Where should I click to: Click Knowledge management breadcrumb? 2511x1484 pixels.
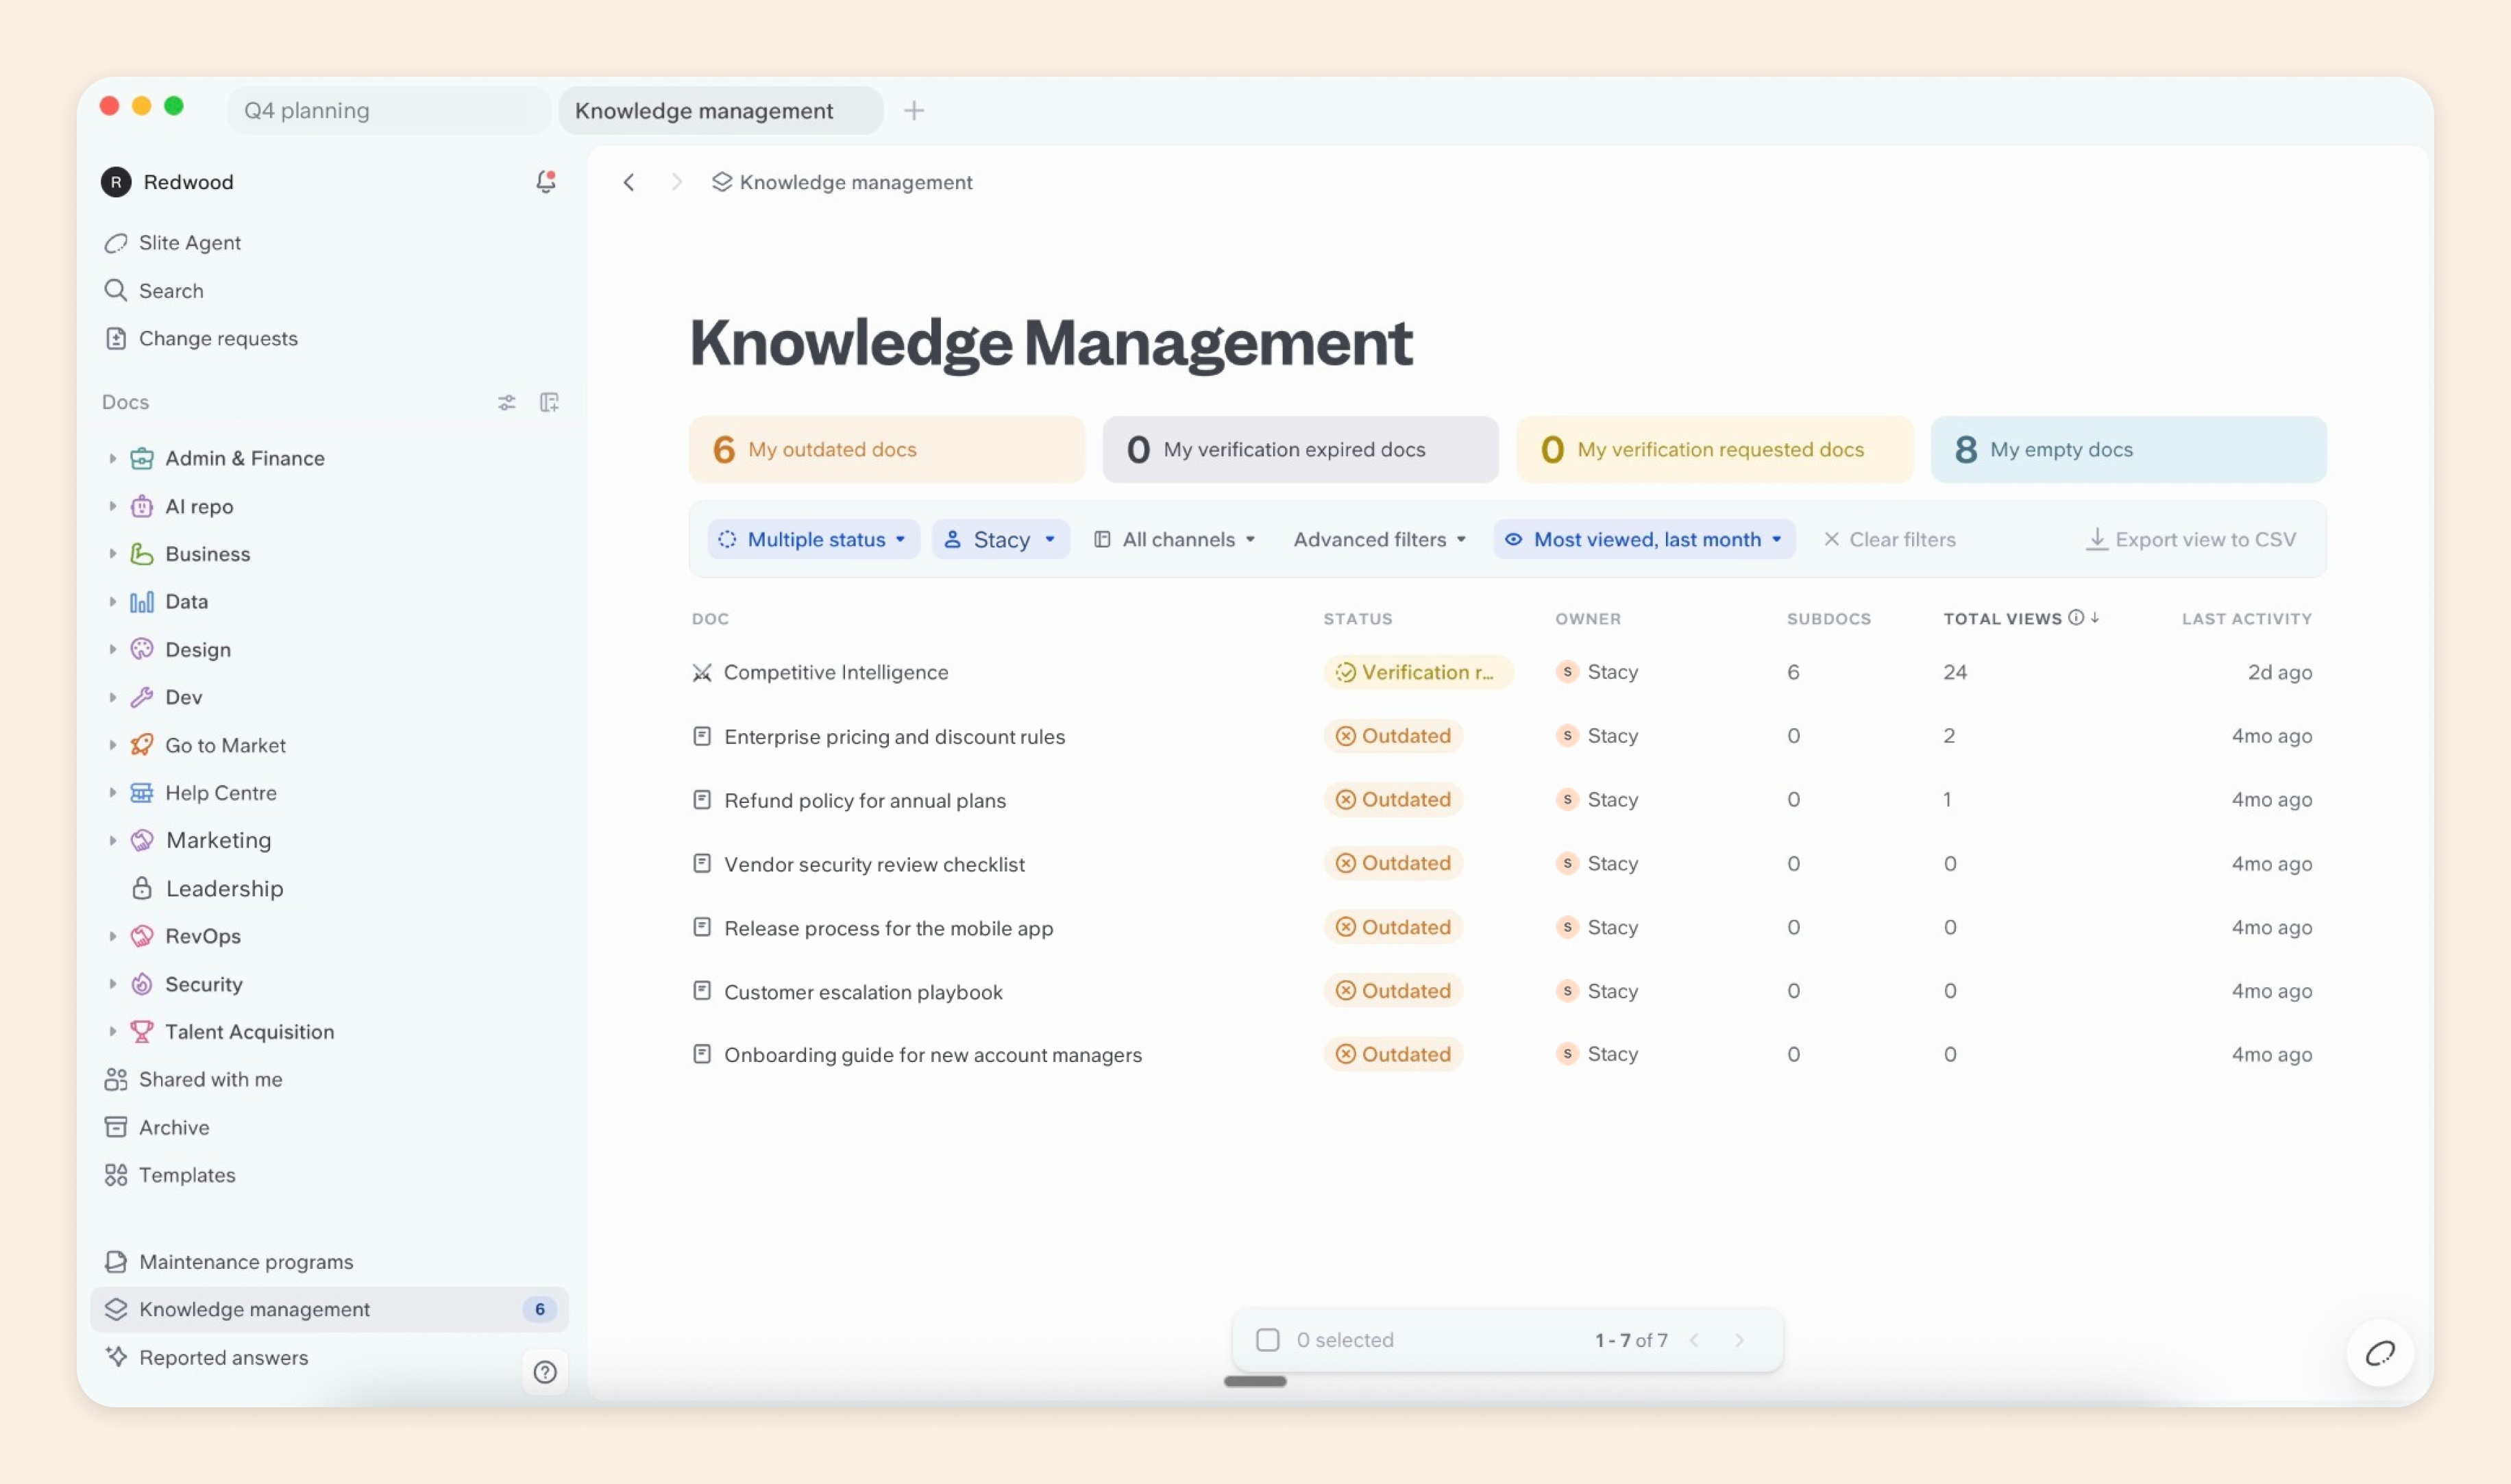842,182
